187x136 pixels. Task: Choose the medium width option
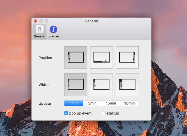[x=101, y=84]
